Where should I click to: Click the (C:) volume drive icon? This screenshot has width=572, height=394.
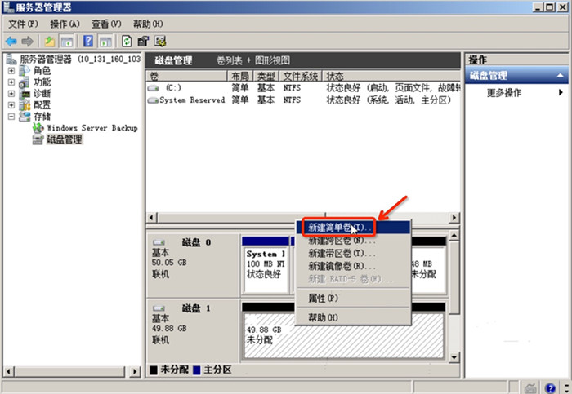coord(154,88)
